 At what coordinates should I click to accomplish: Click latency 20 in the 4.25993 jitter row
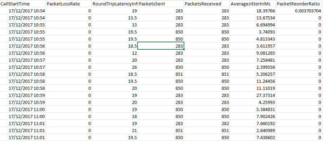tap(114, 102)
